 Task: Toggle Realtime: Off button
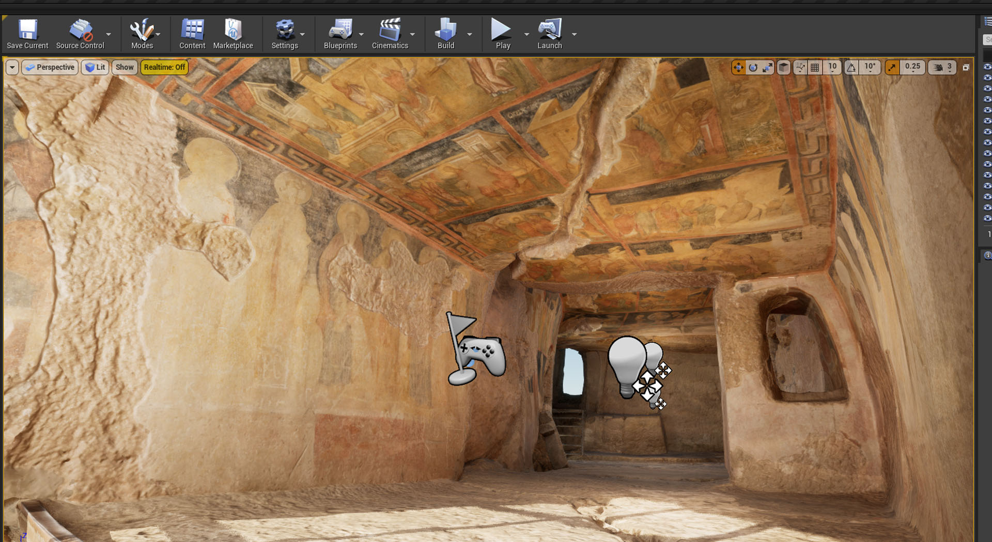[164, 67]
